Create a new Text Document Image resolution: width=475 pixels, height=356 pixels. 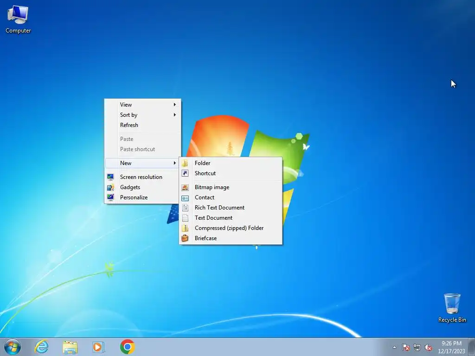coord(231,218)
